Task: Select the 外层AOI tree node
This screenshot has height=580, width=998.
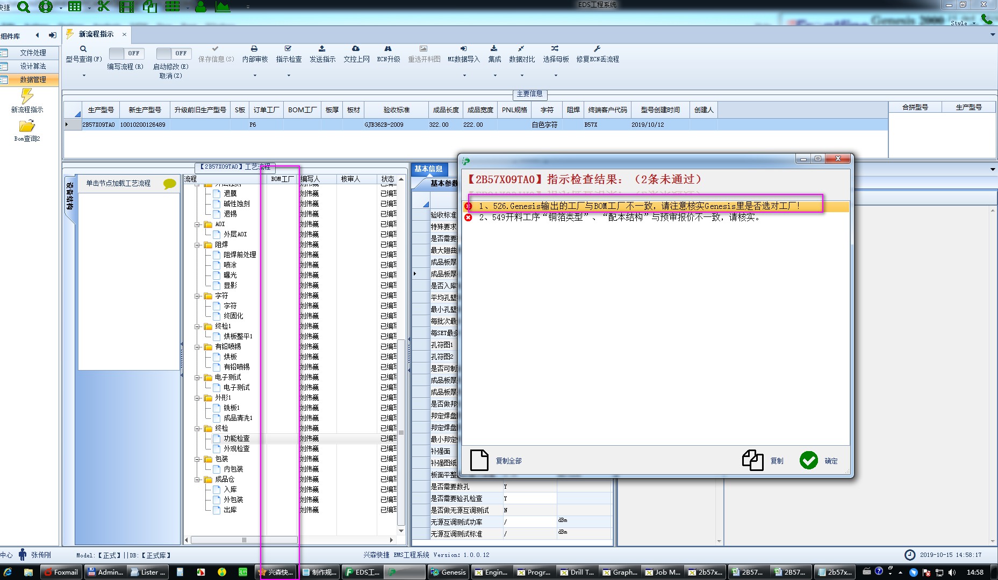Action: pos(235,235)
